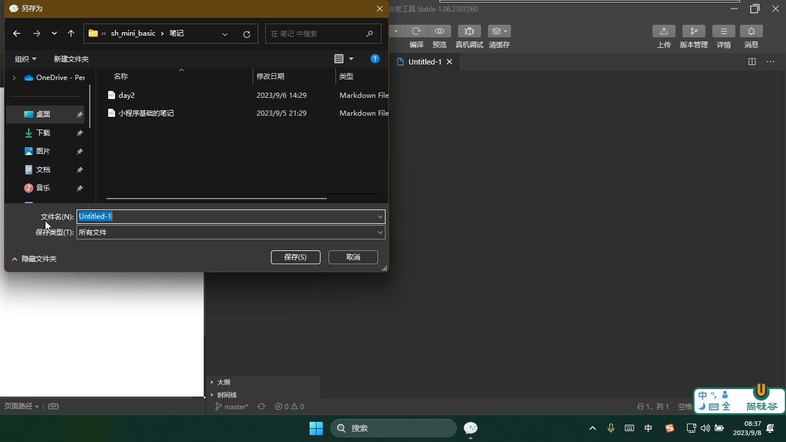
Task: Click the 编译 compile icon
Action: click(416, 31)
